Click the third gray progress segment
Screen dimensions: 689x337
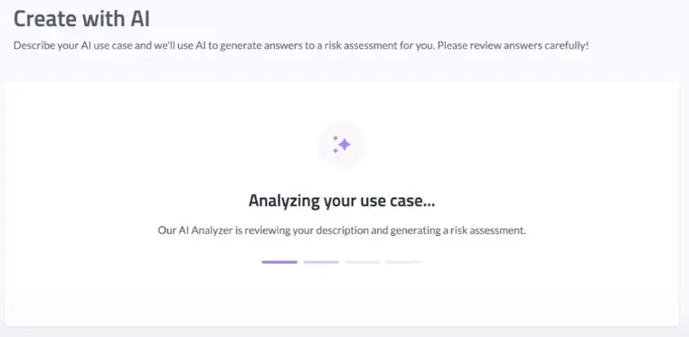pyautogui.click(x=363, y=262)
